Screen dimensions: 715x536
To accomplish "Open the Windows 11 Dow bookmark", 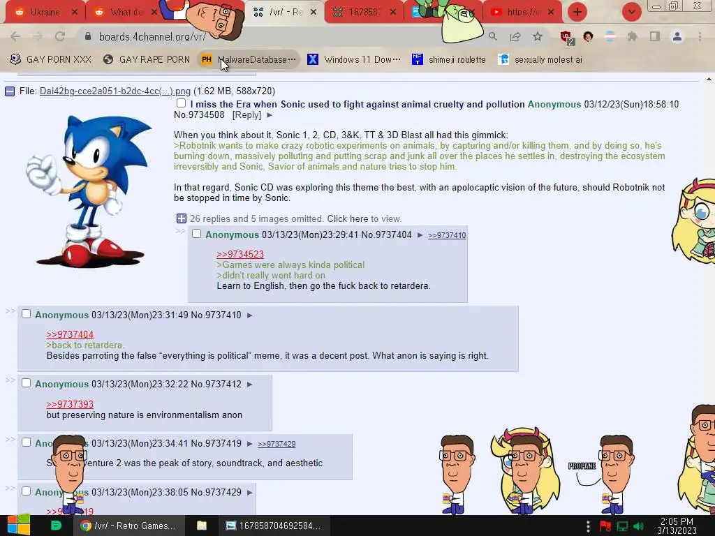I will 354,59.
